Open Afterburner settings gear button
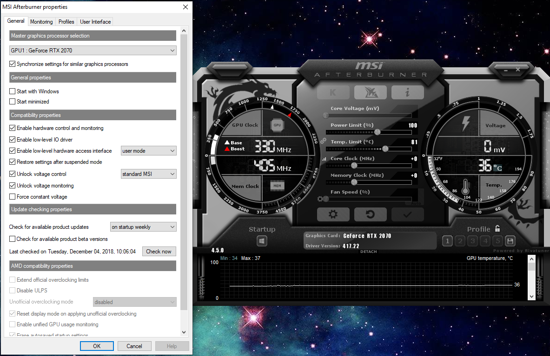The height and width of the screenshot is (356, 550). click(x=333, y=214)
